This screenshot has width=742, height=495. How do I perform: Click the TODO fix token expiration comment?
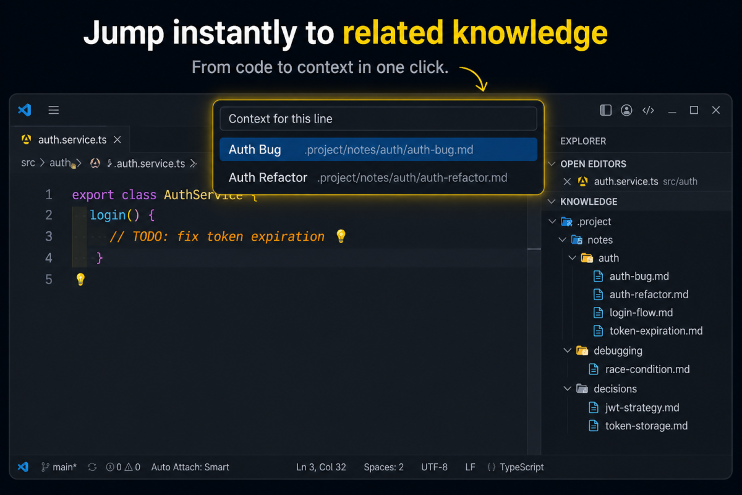click(217, 236)
